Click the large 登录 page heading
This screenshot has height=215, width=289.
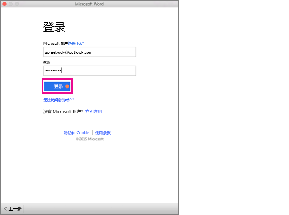click(x=54, y=28)
